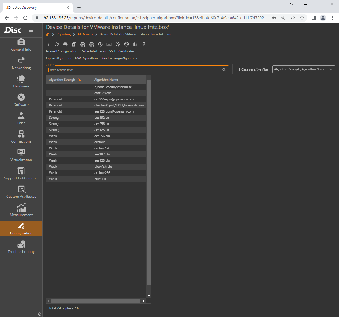339x317 pixels.
Task: Export the report to CSV
Action: click(x=92, y=44)
